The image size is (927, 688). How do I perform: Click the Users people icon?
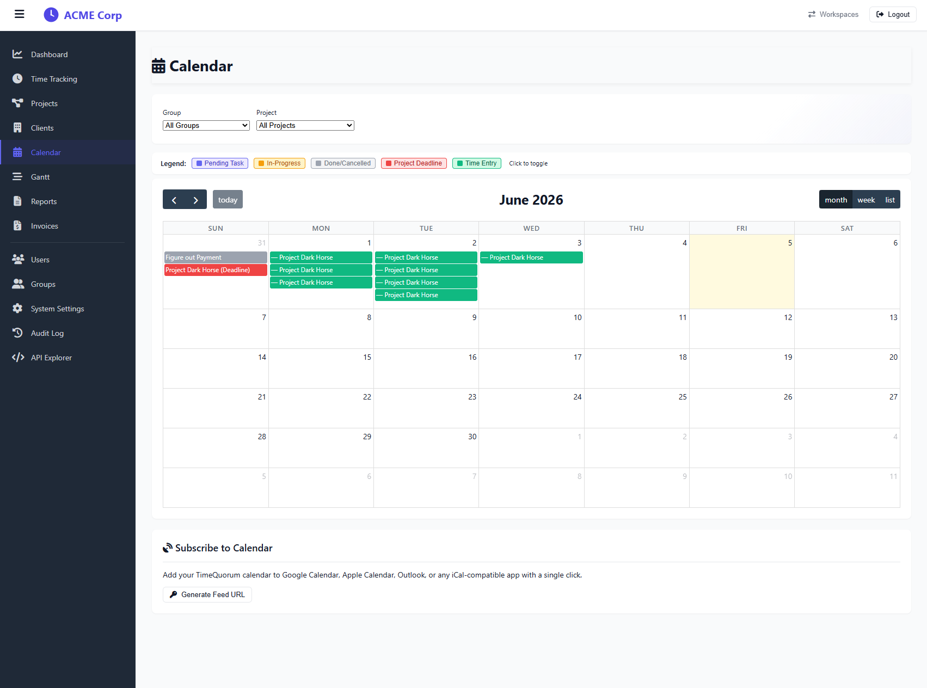(x=18, y=260)
